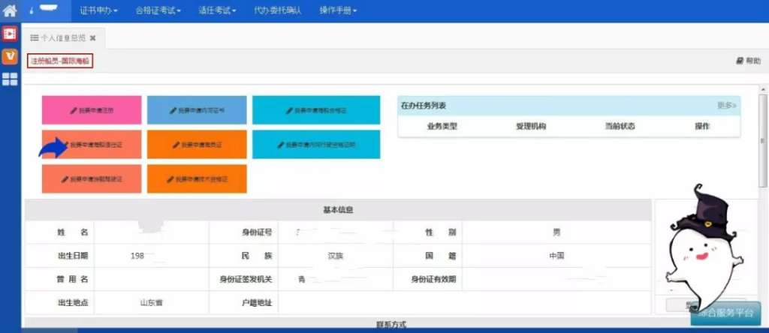Expand the 证书申办 menu
The image size is (769, 333).
[98, 10]
